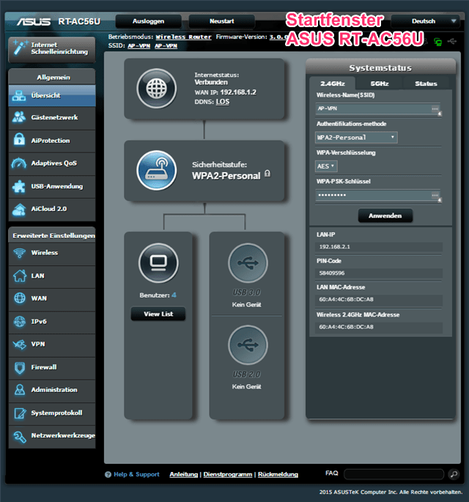Viewport: 469px width, 502px height.
Task: Click the DDNS LOS link
Action: coord(223,102)
